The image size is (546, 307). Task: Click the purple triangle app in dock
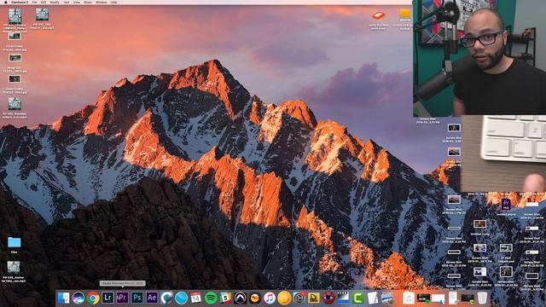[x=240, y=298]
